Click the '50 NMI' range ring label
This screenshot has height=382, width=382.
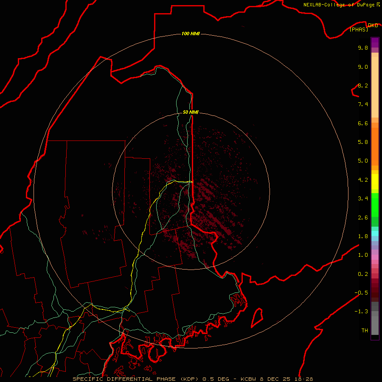click(191, 112)
